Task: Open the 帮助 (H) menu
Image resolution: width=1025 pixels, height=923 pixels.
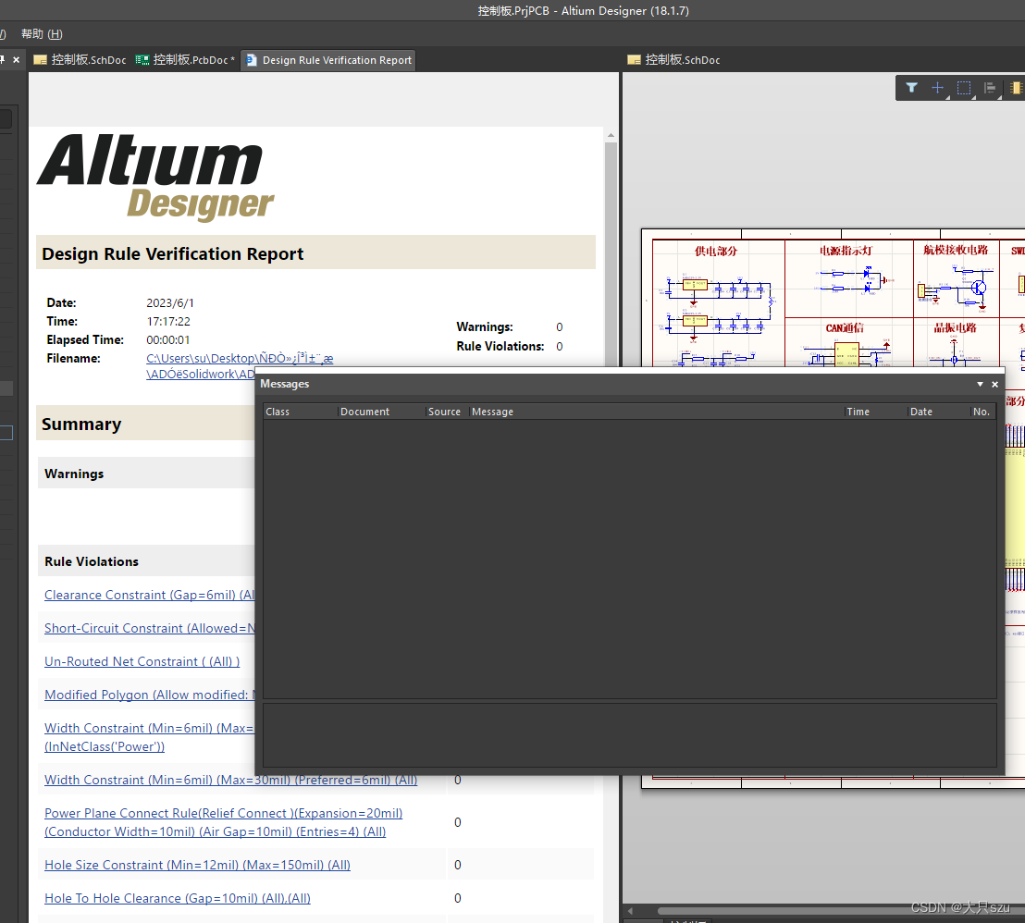Action: pyautogui.click(x=42, y=33)
